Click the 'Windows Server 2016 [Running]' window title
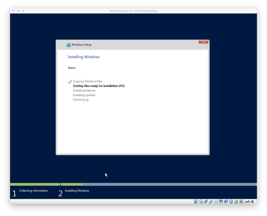 133,11
